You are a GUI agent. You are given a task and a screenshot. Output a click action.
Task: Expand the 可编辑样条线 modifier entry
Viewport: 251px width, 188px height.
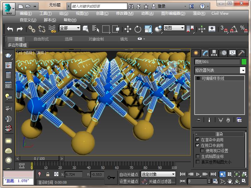click(x=198, y=78)
